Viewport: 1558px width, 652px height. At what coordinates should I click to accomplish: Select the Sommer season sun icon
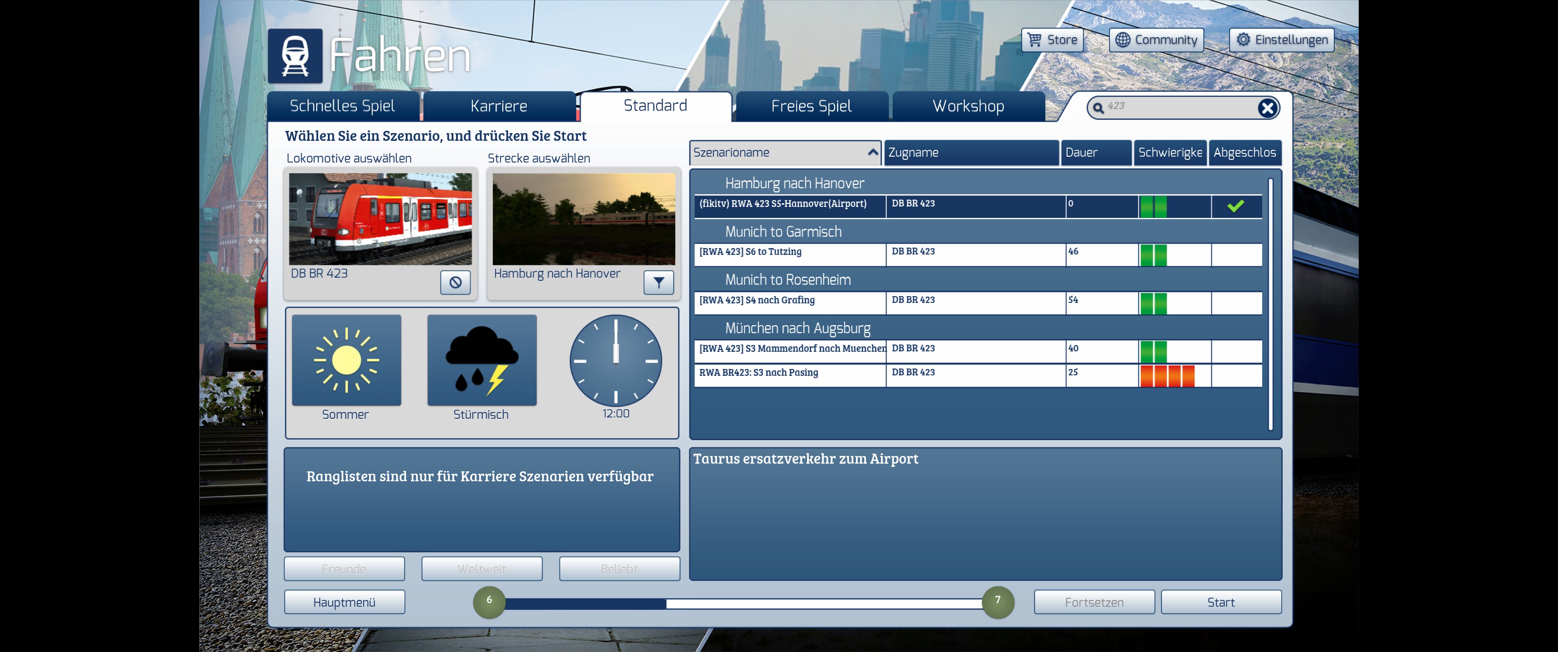click(x=346, y=360)
